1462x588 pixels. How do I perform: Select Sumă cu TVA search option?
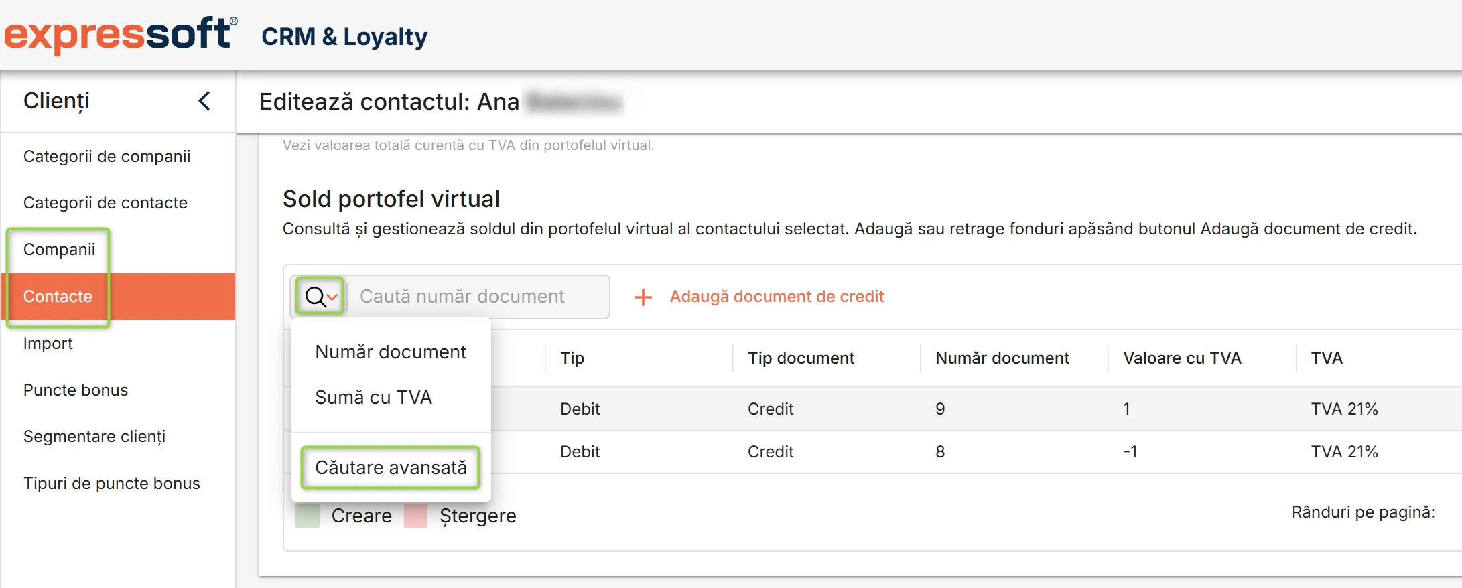(x=373, y=397)
